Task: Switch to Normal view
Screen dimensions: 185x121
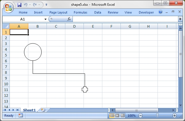Action: (x=112, y=116)
